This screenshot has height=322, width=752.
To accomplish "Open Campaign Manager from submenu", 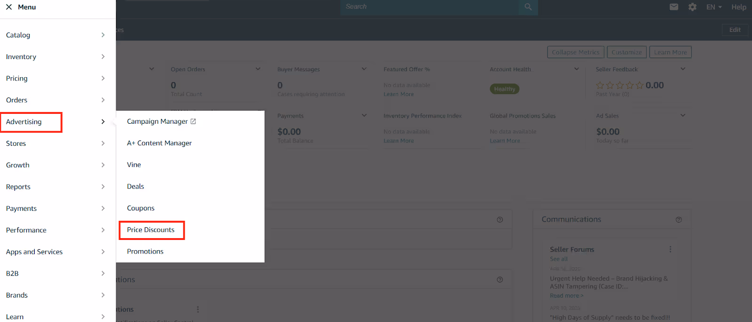I will click(x=157, y=121).
